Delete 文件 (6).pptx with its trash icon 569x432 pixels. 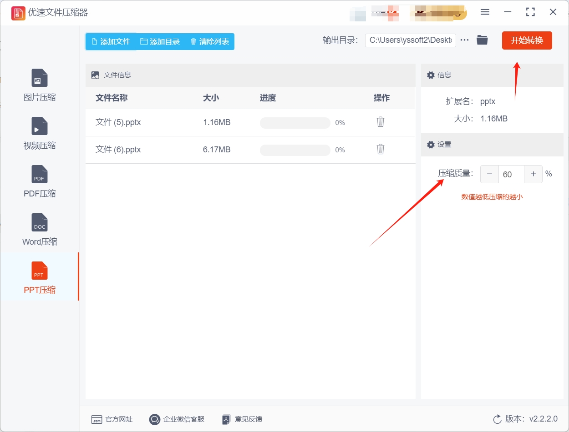(381, 149)
